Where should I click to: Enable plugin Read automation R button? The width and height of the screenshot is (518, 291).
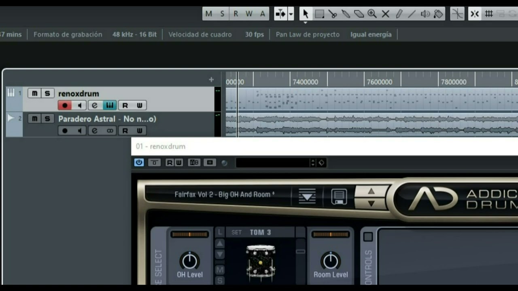pyautogui.click(x=170, y=162)
